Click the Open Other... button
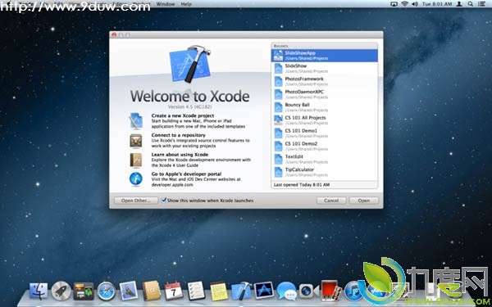This screenshot has width=492, height=307. click(x=136, y=201)
